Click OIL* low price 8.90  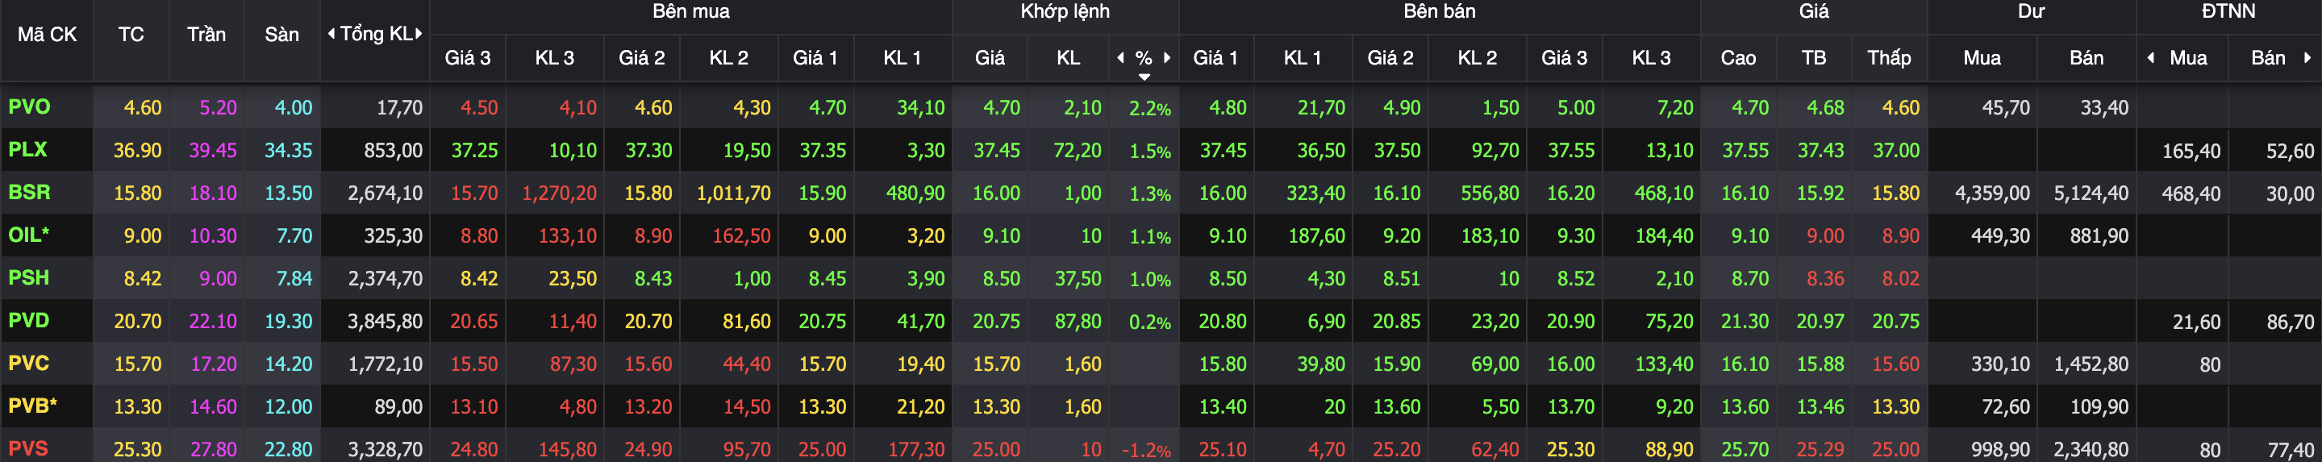pyautogui.click(x=1900, y=236)
